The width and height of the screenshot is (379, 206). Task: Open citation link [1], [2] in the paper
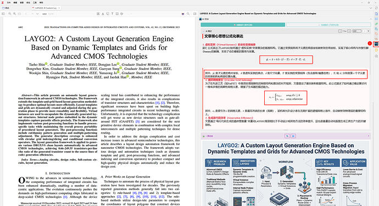coord(161,103)
